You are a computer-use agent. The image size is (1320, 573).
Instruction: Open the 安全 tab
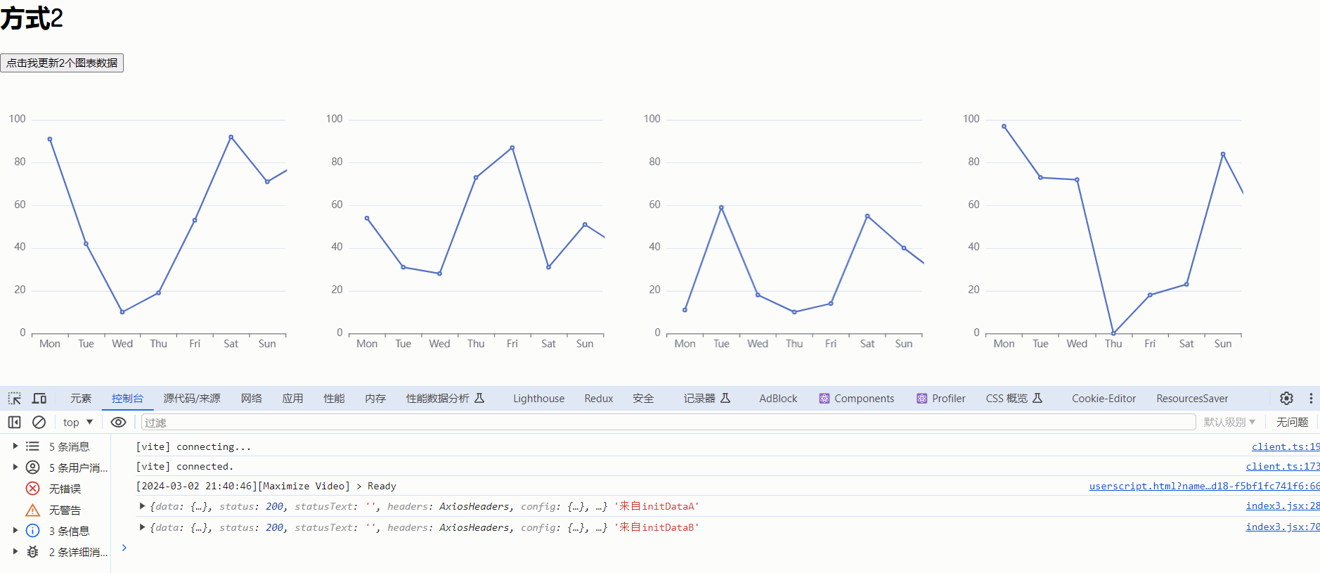(x=644, y=399)
